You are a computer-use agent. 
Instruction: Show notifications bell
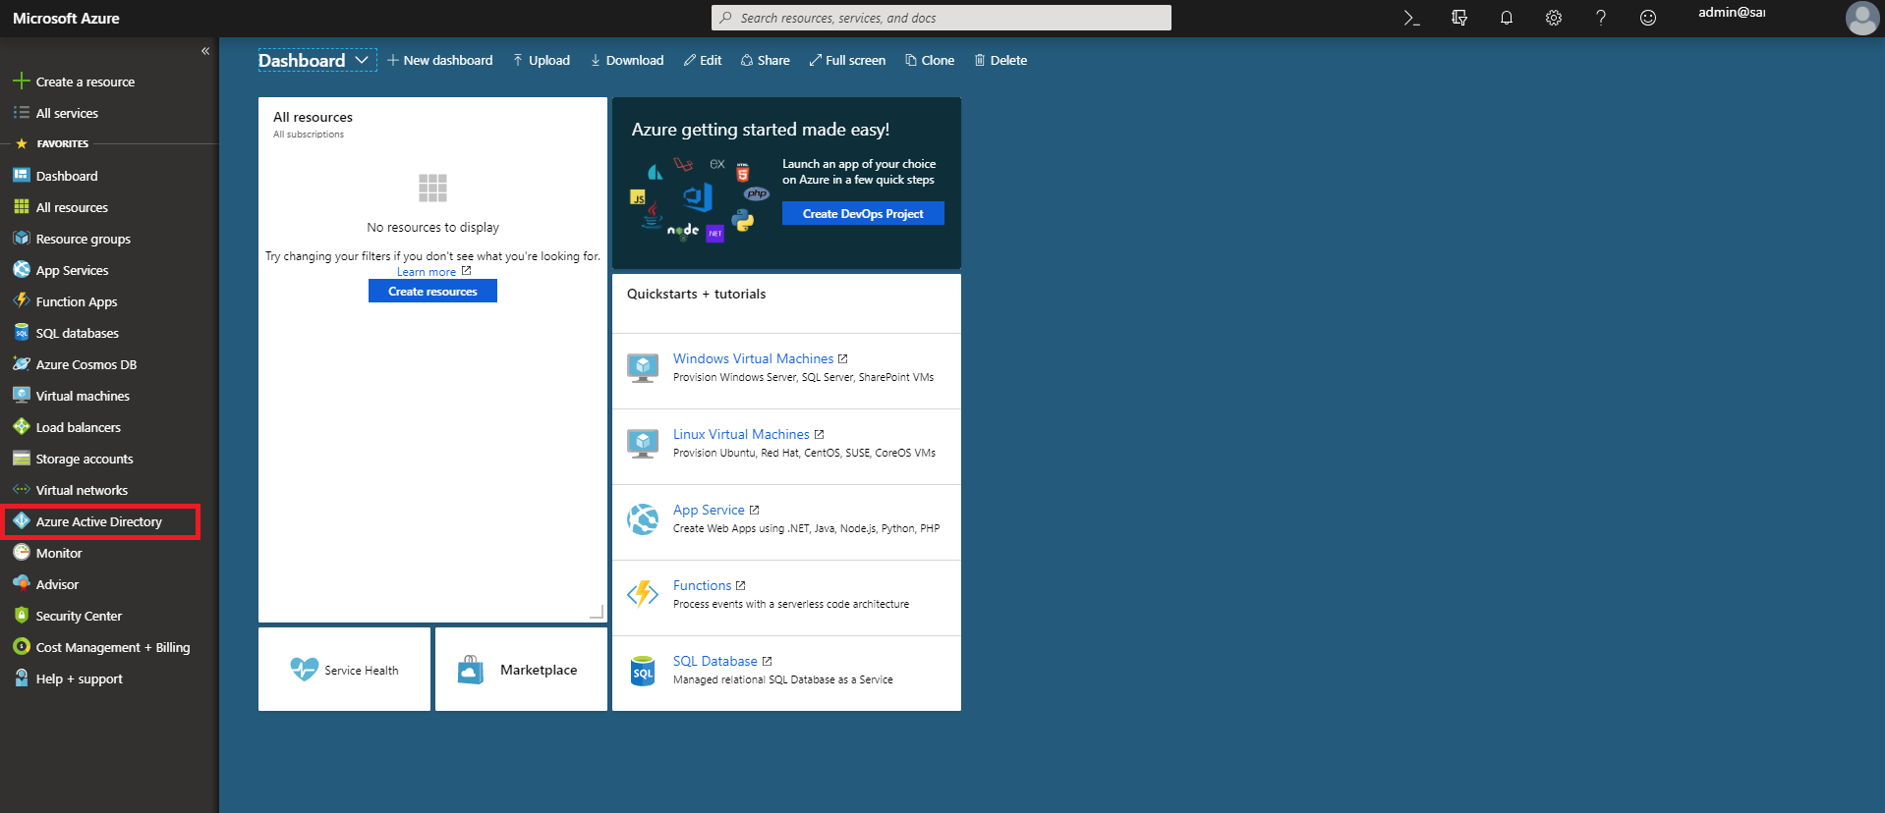pyautogui.click(x=1506, y=18)
